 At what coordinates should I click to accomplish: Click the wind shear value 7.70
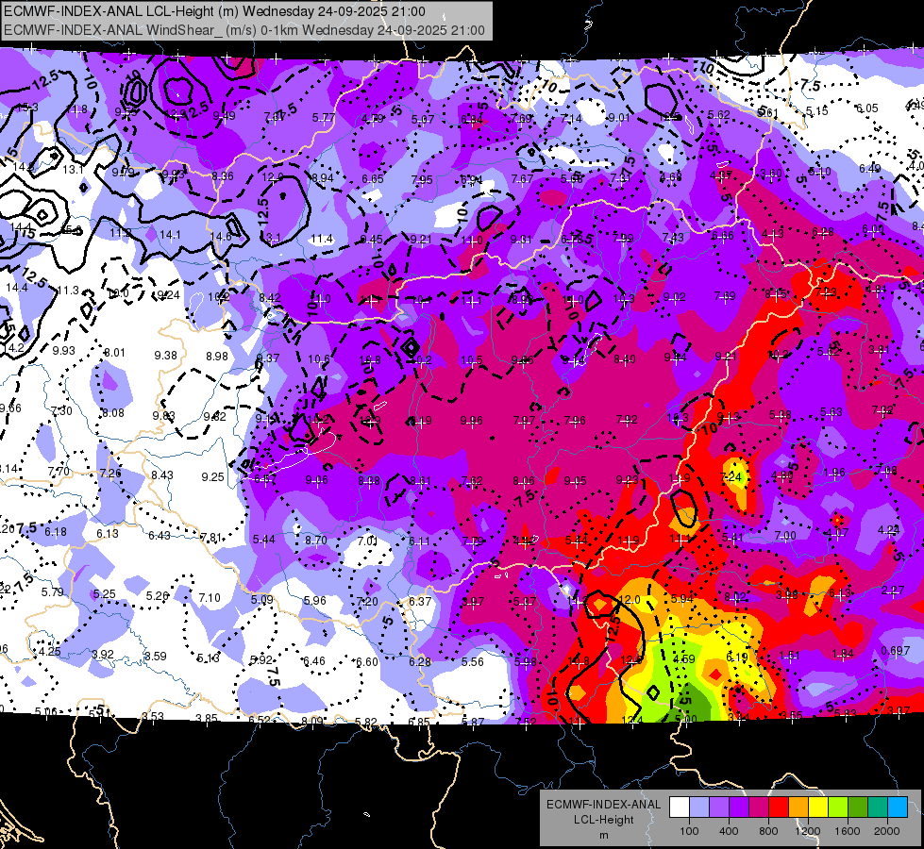[59, 471]
